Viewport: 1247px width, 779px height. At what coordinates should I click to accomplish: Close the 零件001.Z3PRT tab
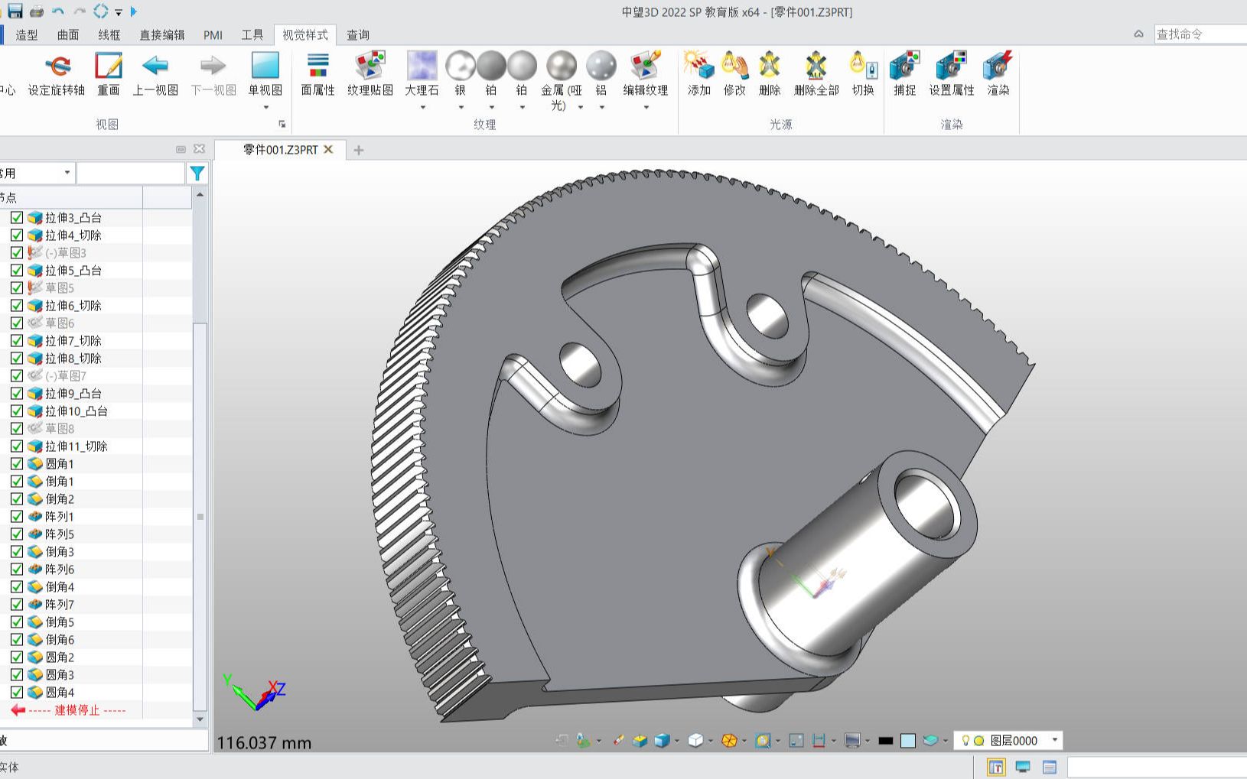328,149
